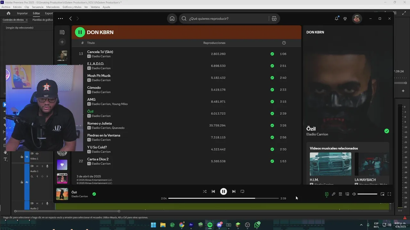Viewport: 410px width, 230px height.
Task: Toggle shuffle in Spotify player
Action: click(x=205, y=191)
